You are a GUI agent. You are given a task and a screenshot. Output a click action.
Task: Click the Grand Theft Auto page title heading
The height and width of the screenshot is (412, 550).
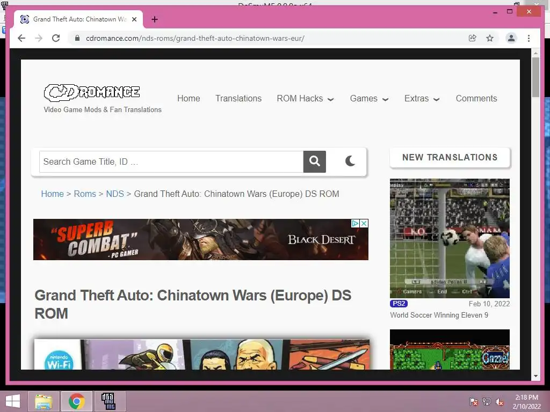[193, 304]
